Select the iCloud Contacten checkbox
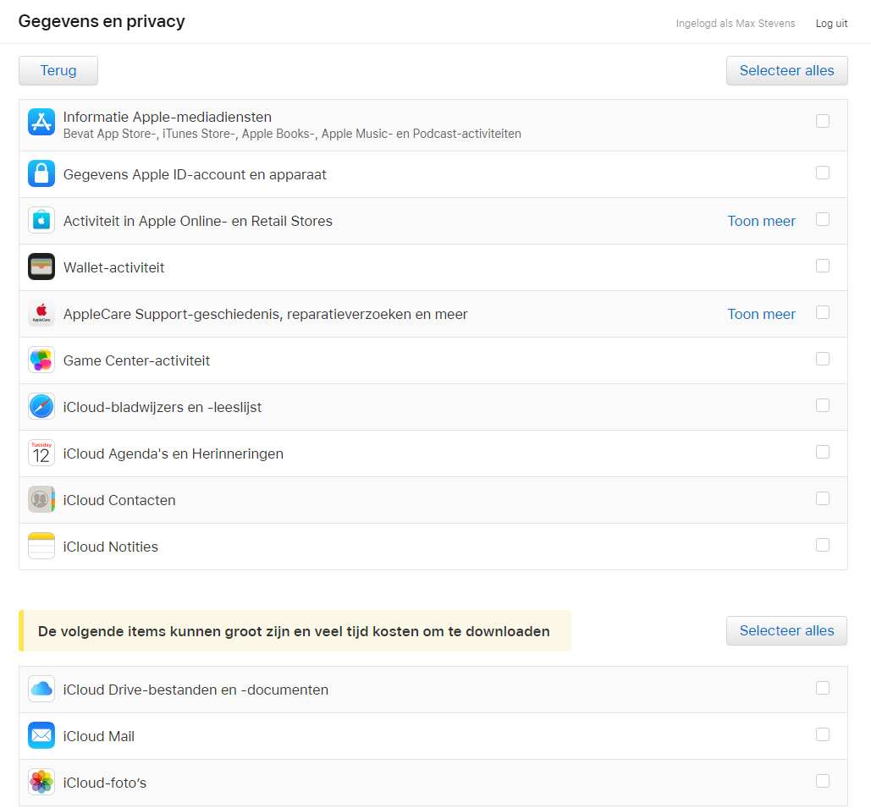The width and height of the screenshot is (871, 808). click(x=822, y=498)
